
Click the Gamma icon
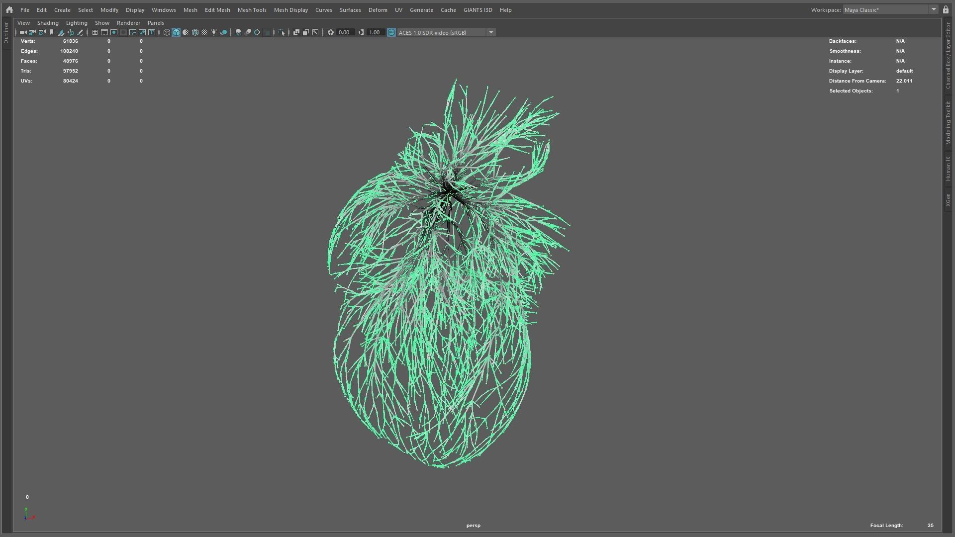pos(361,32)
